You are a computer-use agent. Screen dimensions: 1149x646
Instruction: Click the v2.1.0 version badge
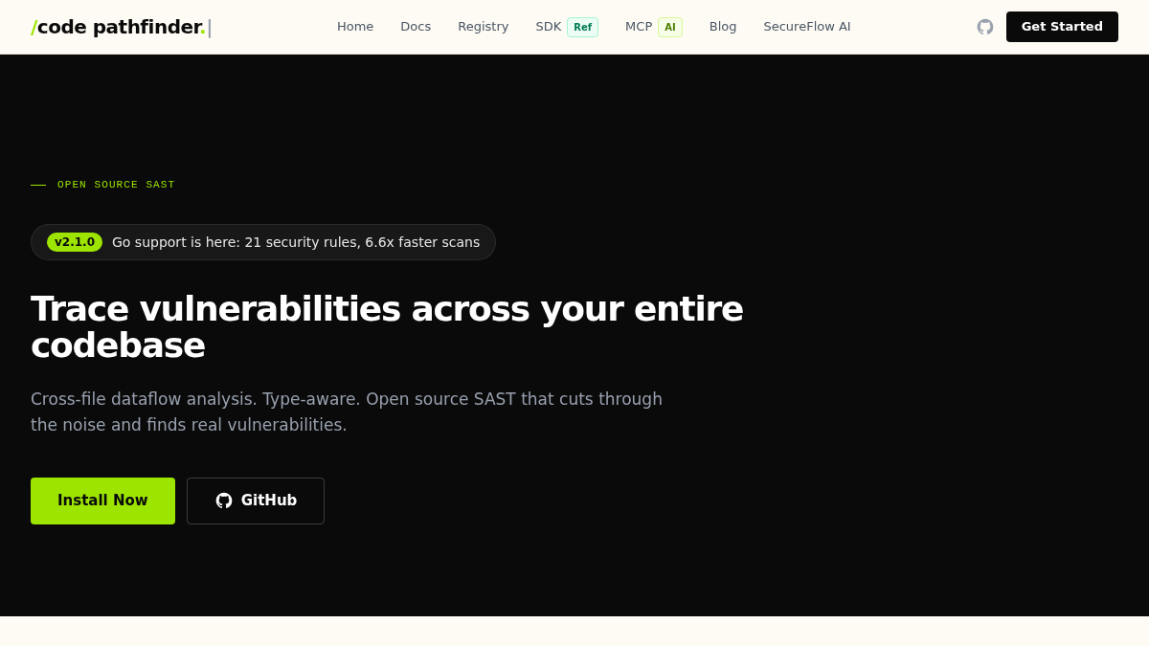point(75,242)
